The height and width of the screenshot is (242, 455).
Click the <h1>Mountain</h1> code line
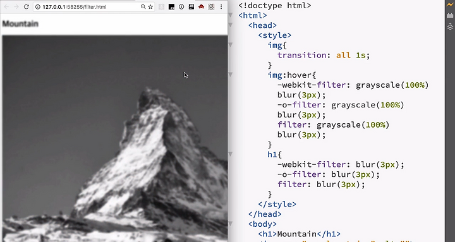(299, 234)
